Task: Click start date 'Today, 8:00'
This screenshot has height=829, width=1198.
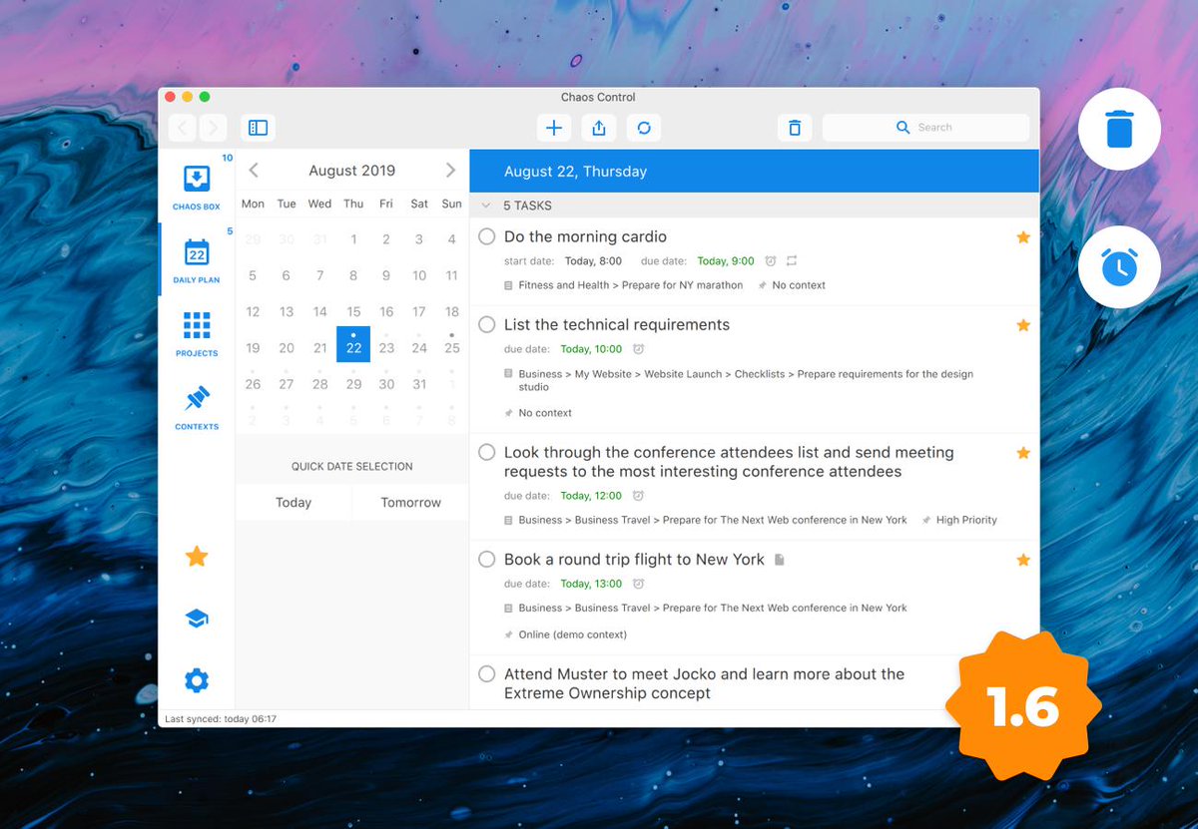Action: click(x=593, y=261)
